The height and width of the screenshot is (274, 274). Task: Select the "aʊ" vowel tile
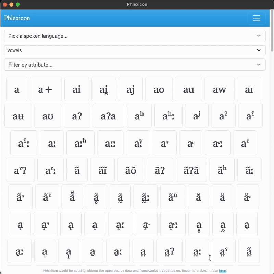[48, 116]
